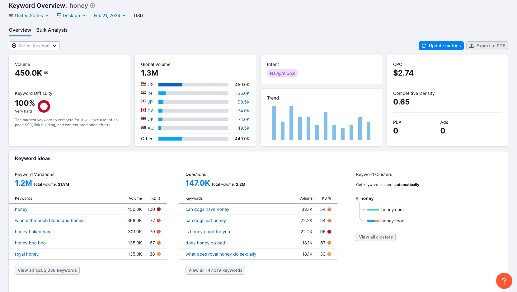Screen dimensions: 517x292
Task: Click the Update metrics button
Action: [441, 46]
